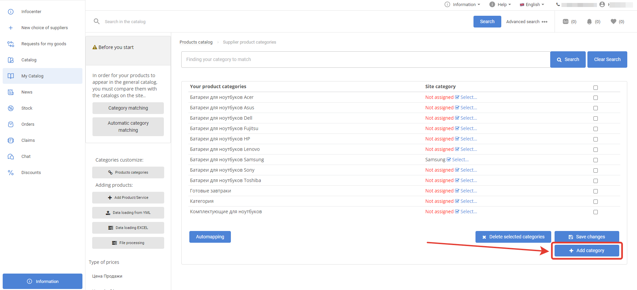Image resolution: width=637 pixels, height=290 pixels.
Task: Check the Готовые завтраки category checkbox
Action: pyautogui.click(x=595, y=191)
